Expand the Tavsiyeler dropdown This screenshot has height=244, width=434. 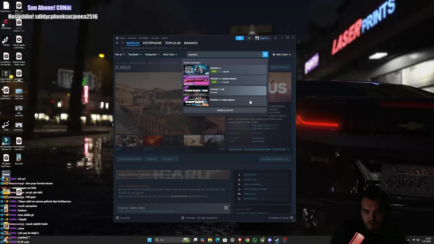coord(135,54)
